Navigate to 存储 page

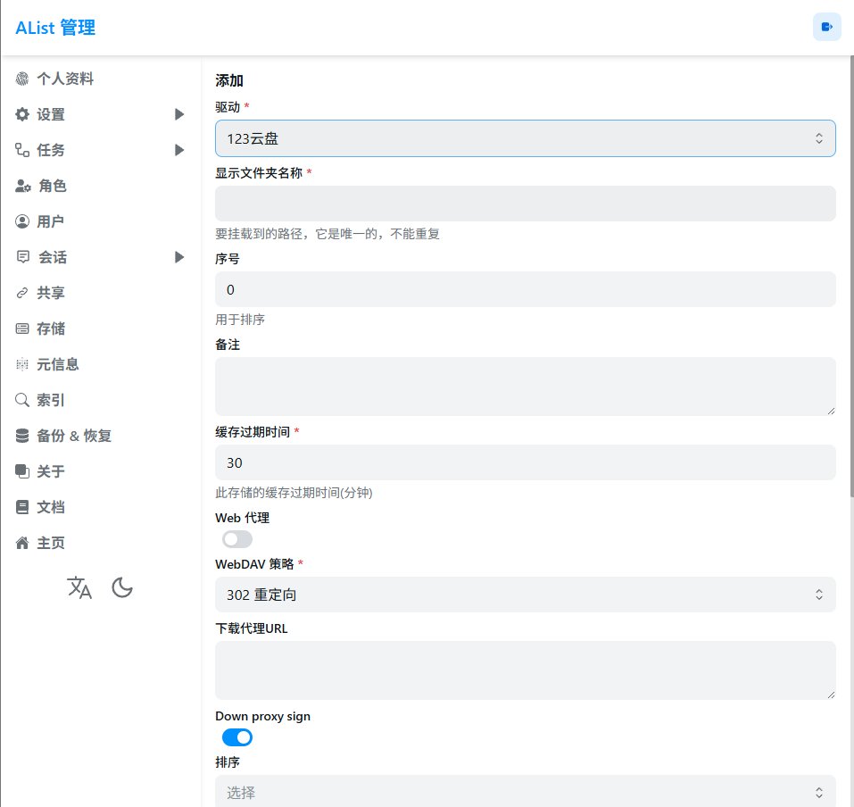(x=51, y=329)
